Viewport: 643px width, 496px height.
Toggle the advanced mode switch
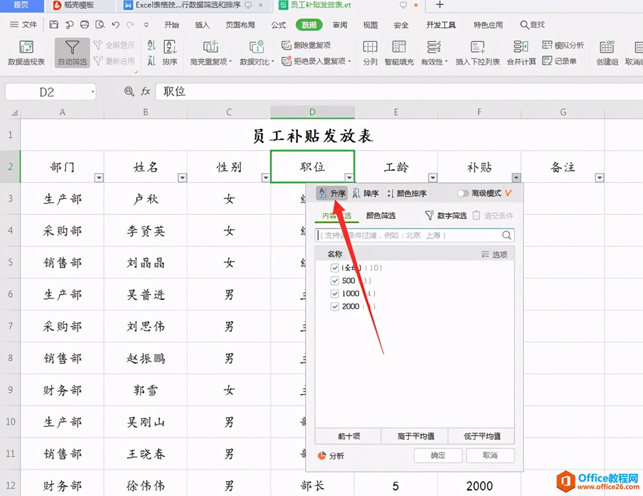[463, 193]
